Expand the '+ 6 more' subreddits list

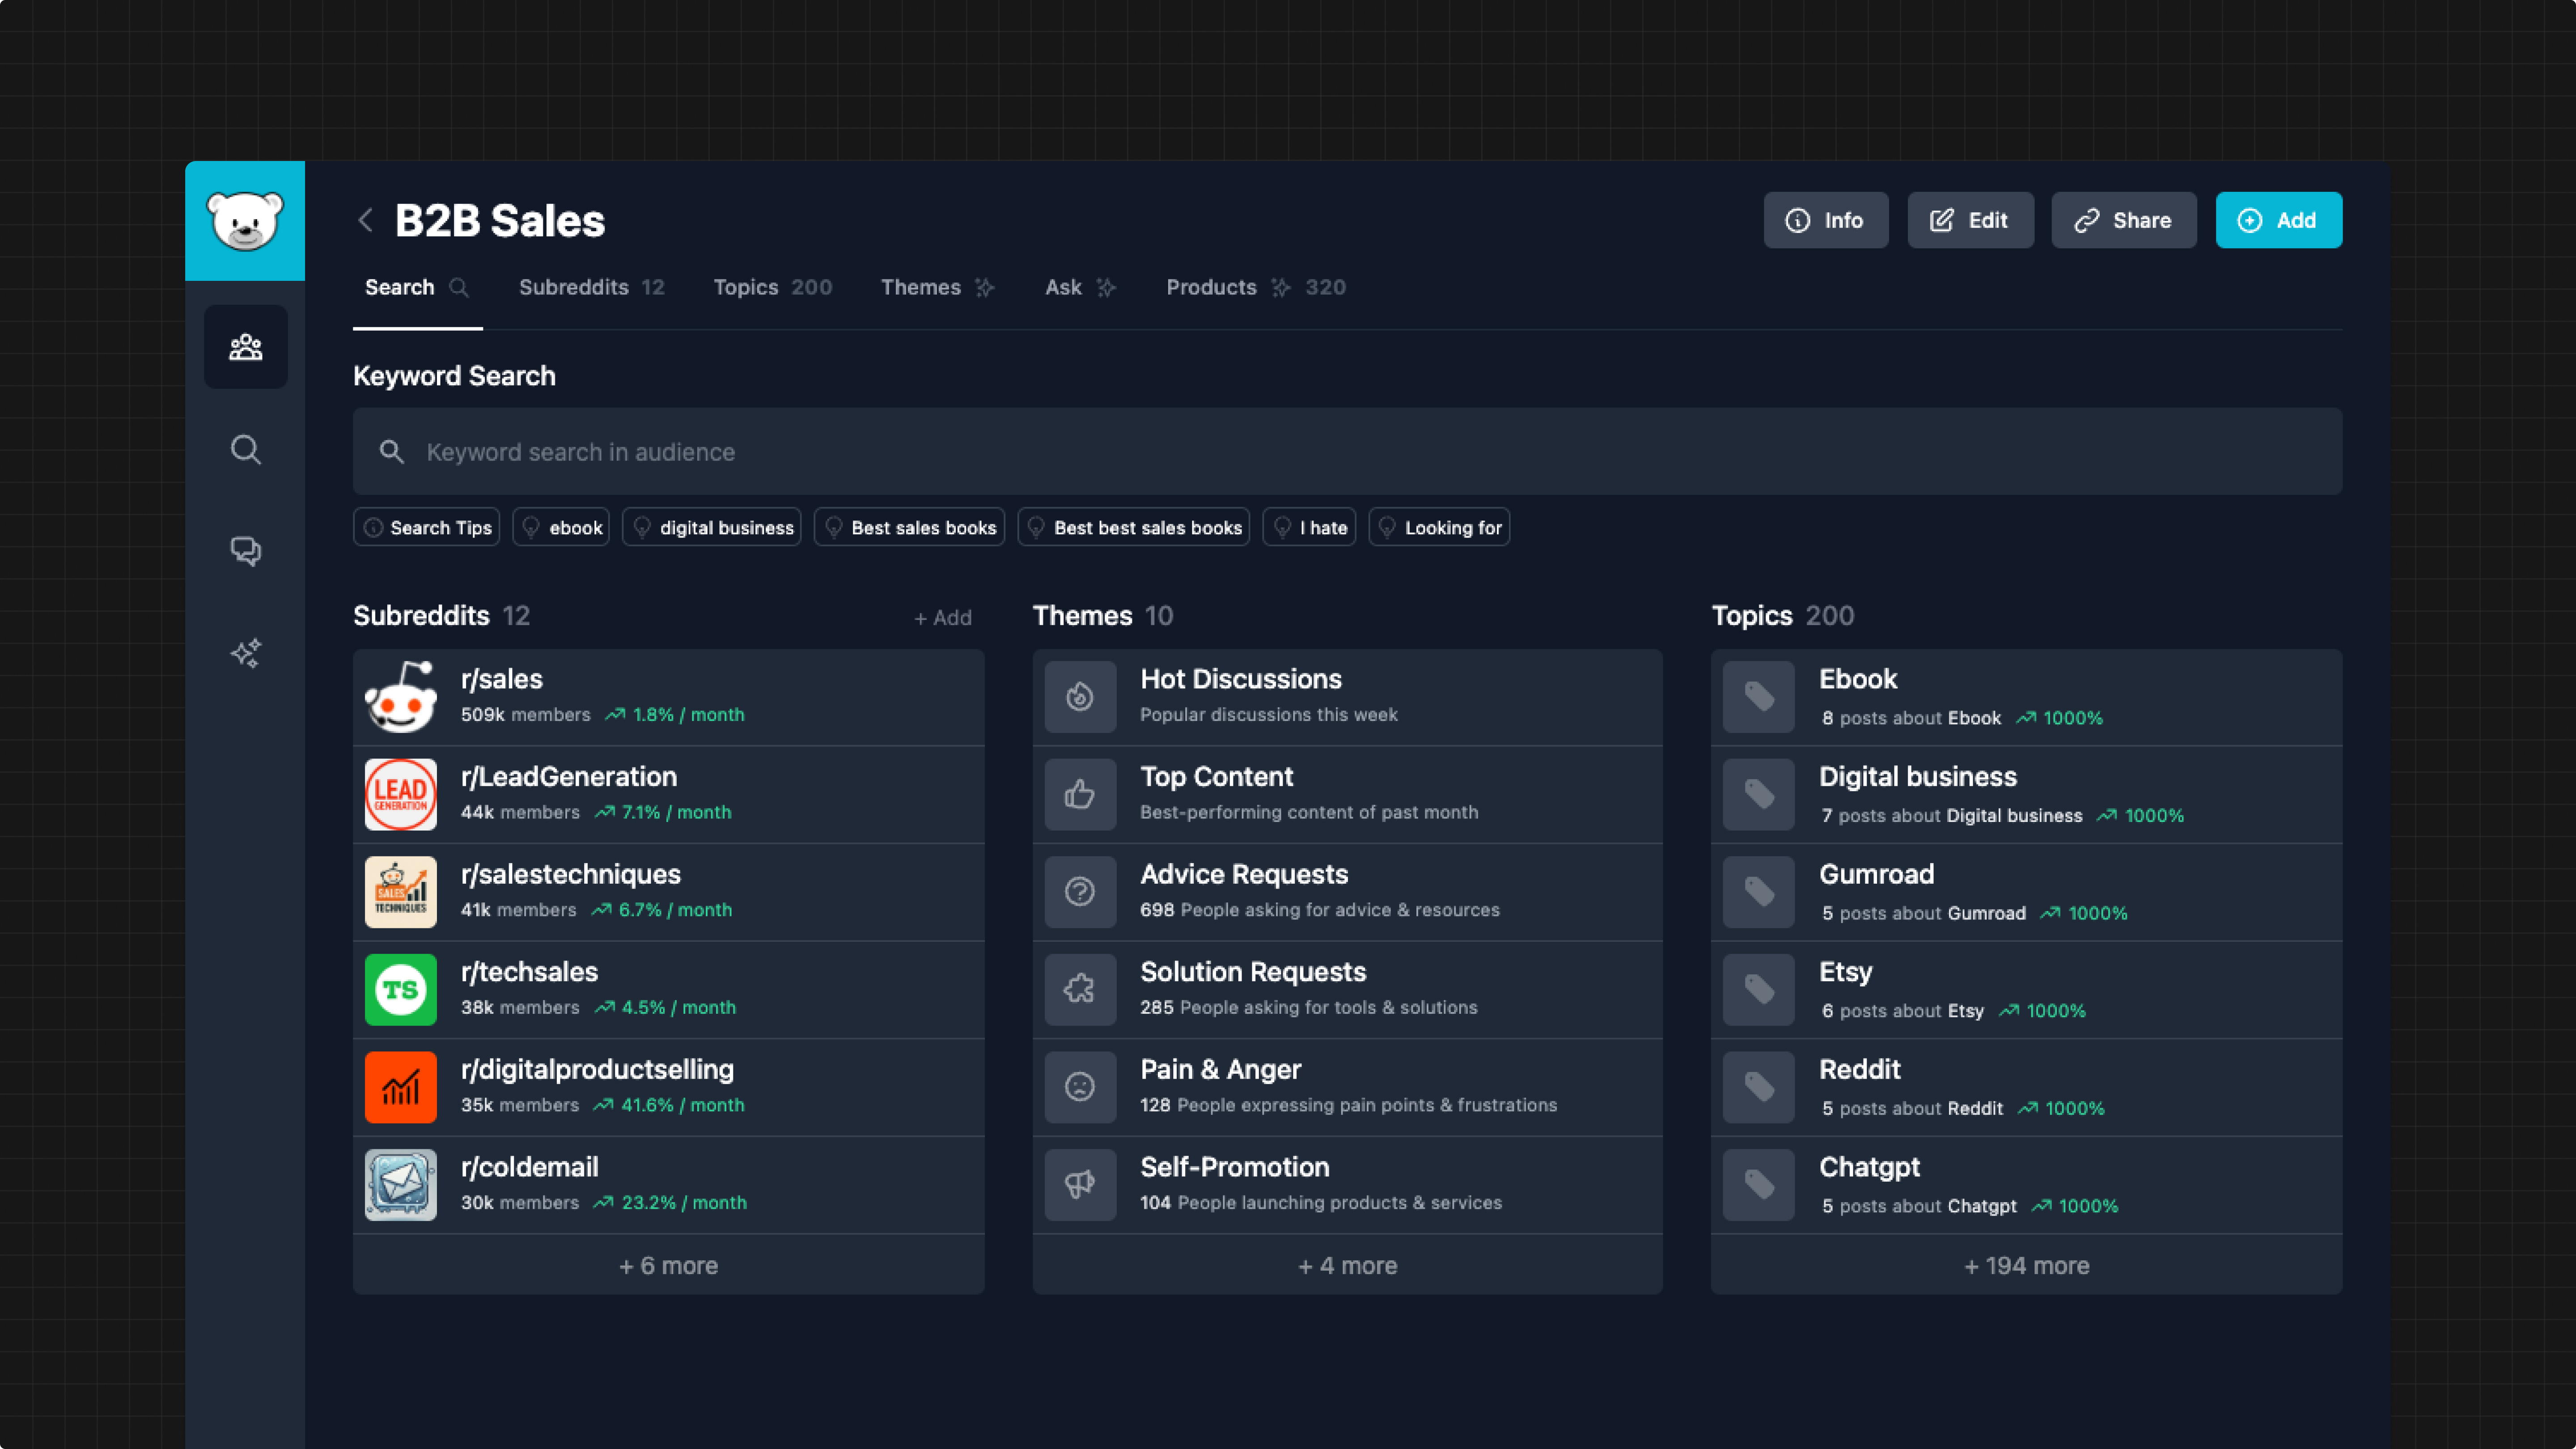(x=668, y=1265)
